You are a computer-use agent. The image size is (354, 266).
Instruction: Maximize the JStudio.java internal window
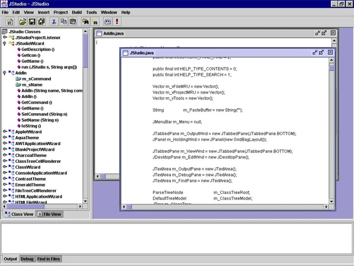tap(321, 53)
